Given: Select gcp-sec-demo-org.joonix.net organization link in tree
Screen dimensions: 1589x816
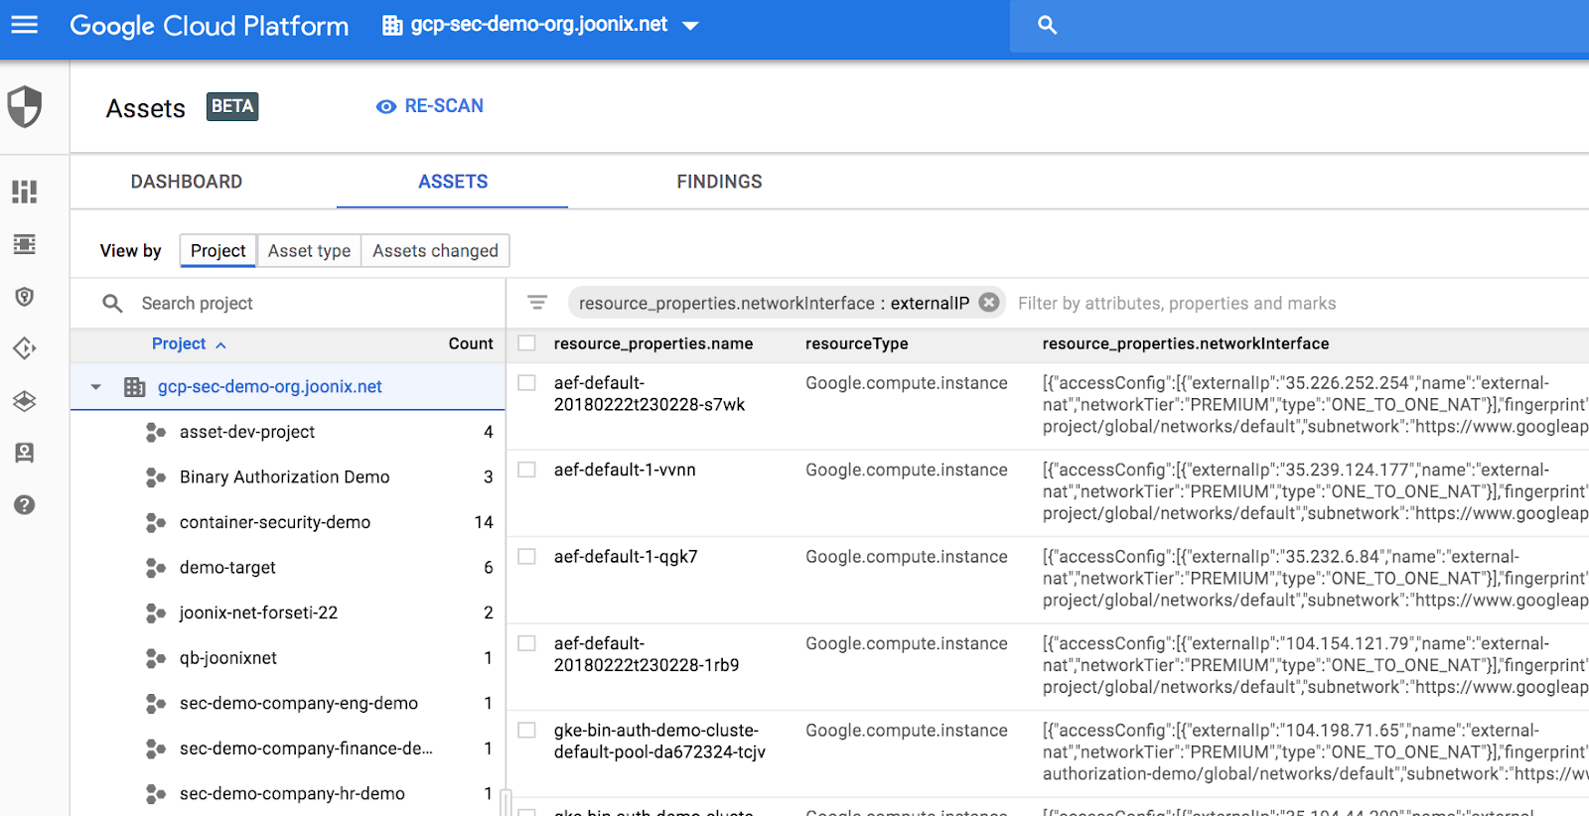Looking at the screenshot, I should [270, 387].
